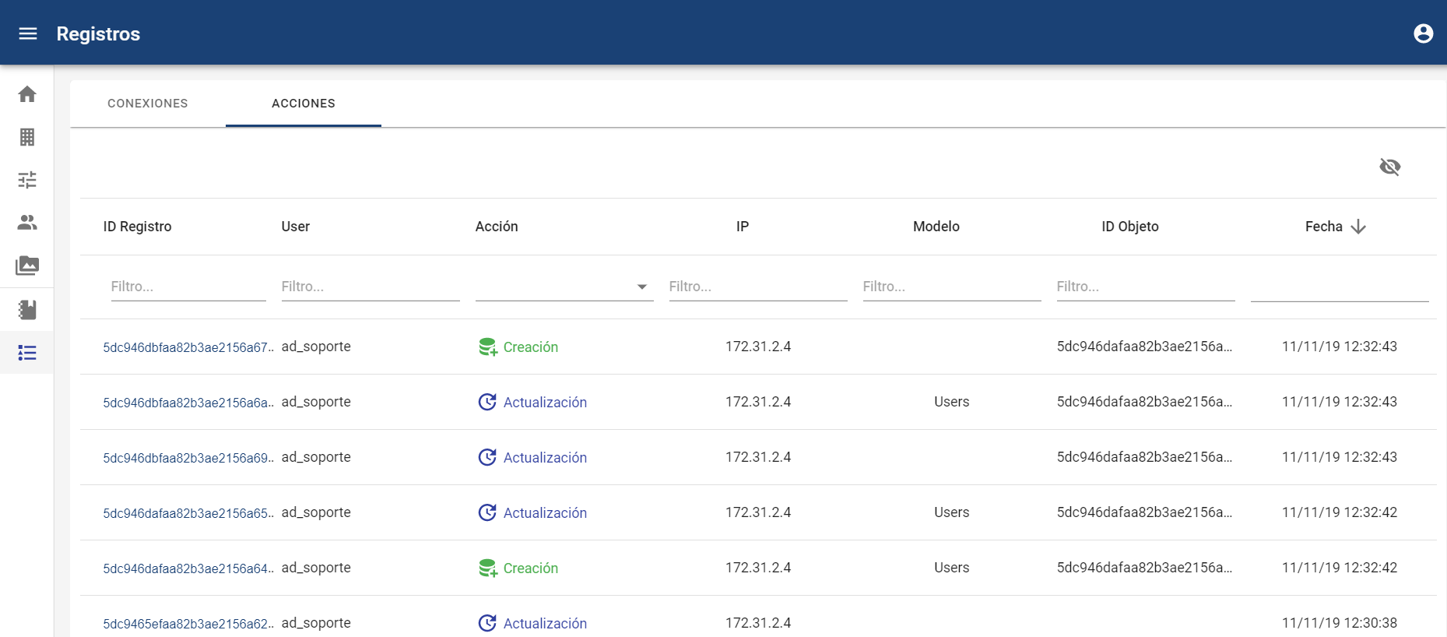This screenshot has width=1447, height=637.
Task: Open the photo library sidebar icon
Action: 27,266
